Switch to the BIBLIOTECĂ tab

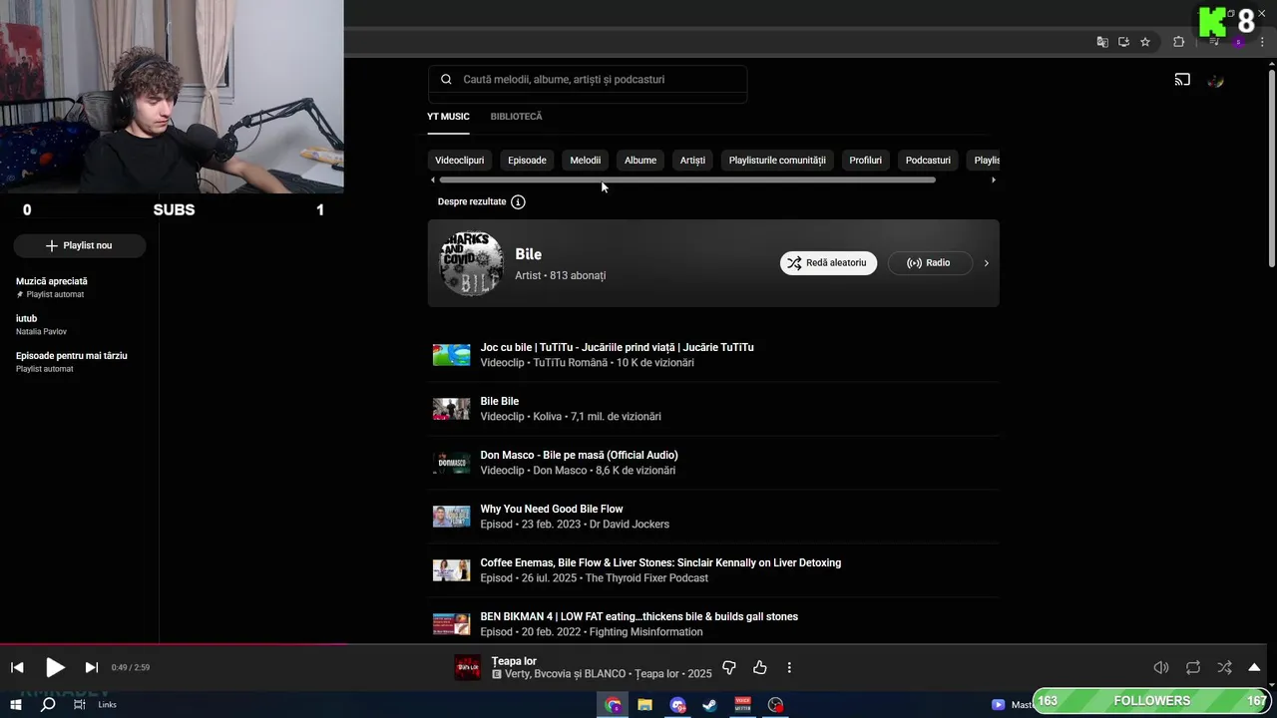pos(516,117)
